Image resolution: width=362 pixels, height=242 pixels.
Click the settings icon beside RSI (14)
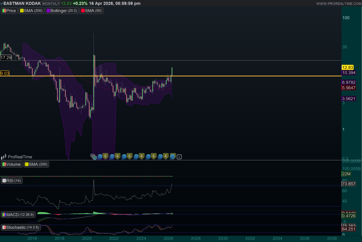click(x=4, y=181)
